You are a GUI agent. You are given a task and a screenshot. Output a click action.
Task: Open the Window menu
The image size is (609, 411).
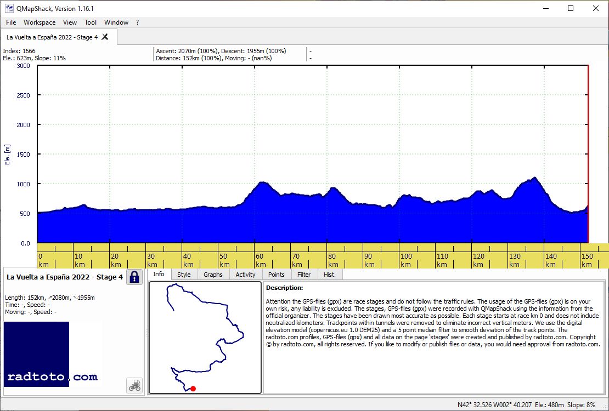click(x=116, y=22)
